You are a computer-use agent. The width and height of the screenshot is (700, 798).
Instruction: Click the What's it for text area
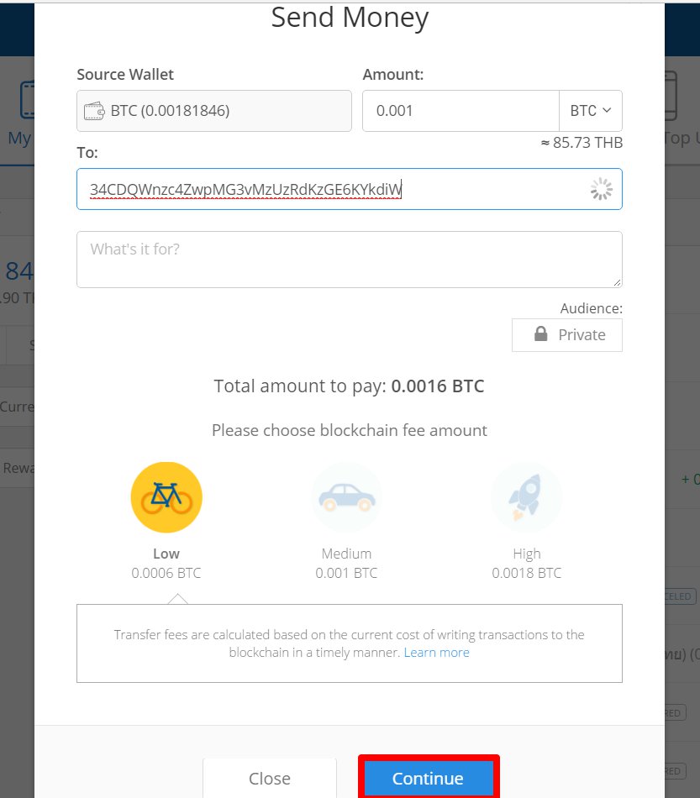[350, 260]
